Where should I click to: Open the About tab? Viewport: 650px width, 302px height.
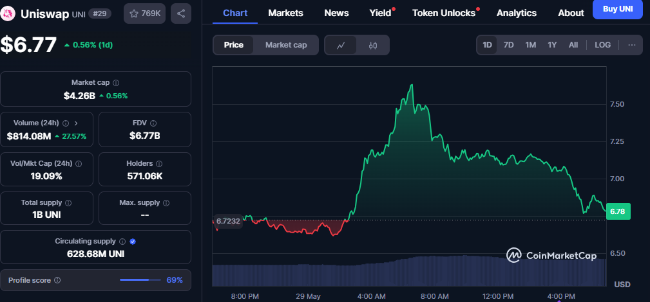571,13
